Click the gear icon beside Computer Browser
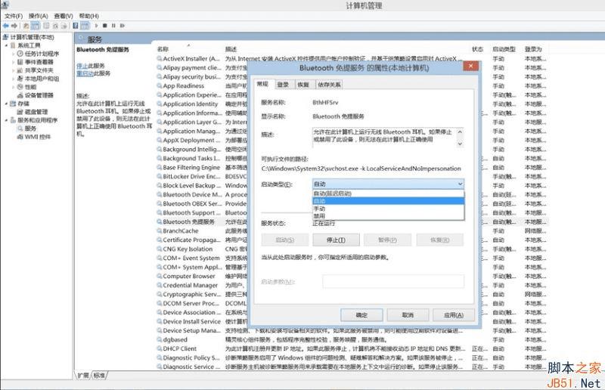Image resolution: width=605 pixels, height=390 pixels. (x=160, y=276)
